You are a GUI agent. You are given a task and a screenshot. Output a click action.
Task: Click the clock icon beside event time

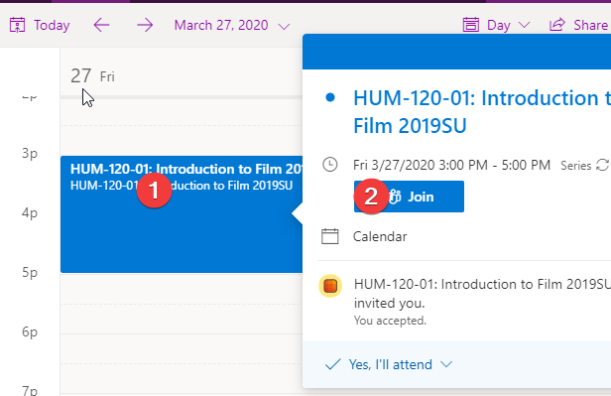tap(330, 165)
